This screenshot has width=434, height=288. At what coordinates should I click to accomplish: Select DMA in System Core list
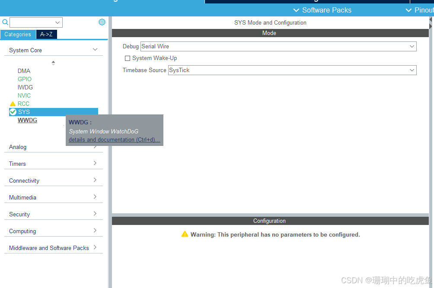pos(24,71)
